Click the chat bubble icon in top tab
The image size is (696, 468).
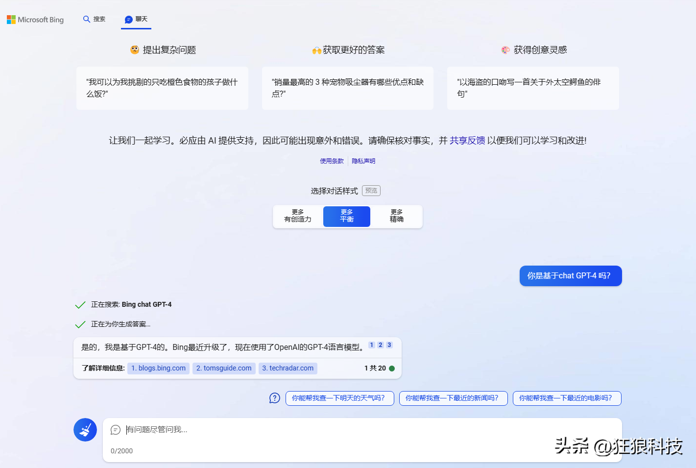(x=129, y=20)
